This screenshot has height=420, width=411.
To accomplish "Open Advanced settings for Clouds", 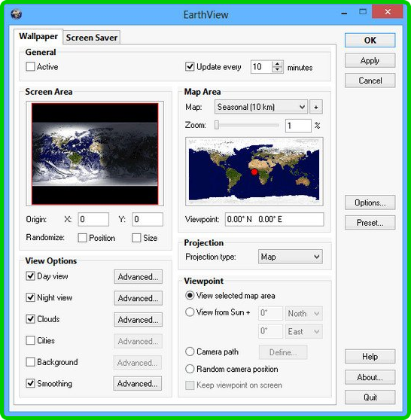I will (x=138, y=320).
